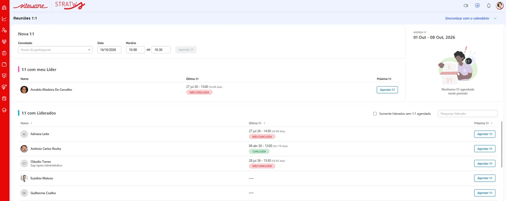Open the user profile avatar menu
This screenshot has height=201, width=506.
click(x=500, y=5)
